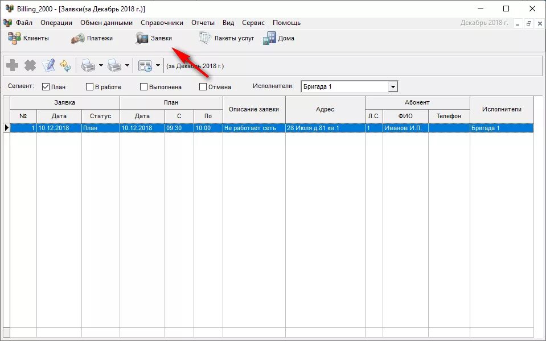Click the По time column header
546x341 pixels.
coord(208,116)
